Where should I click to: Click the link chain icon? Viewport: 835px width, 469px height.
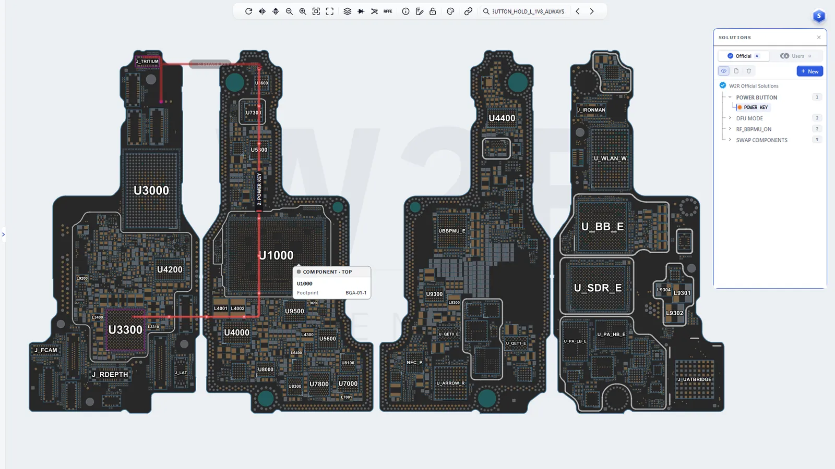(x=468, y=11)
